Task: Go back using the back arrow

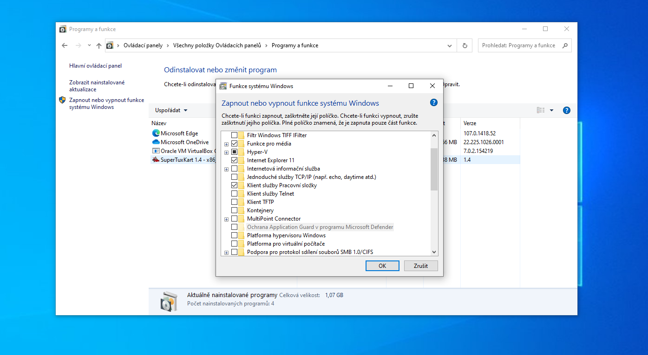Action: pyautogui.click(x=65, y=45)
